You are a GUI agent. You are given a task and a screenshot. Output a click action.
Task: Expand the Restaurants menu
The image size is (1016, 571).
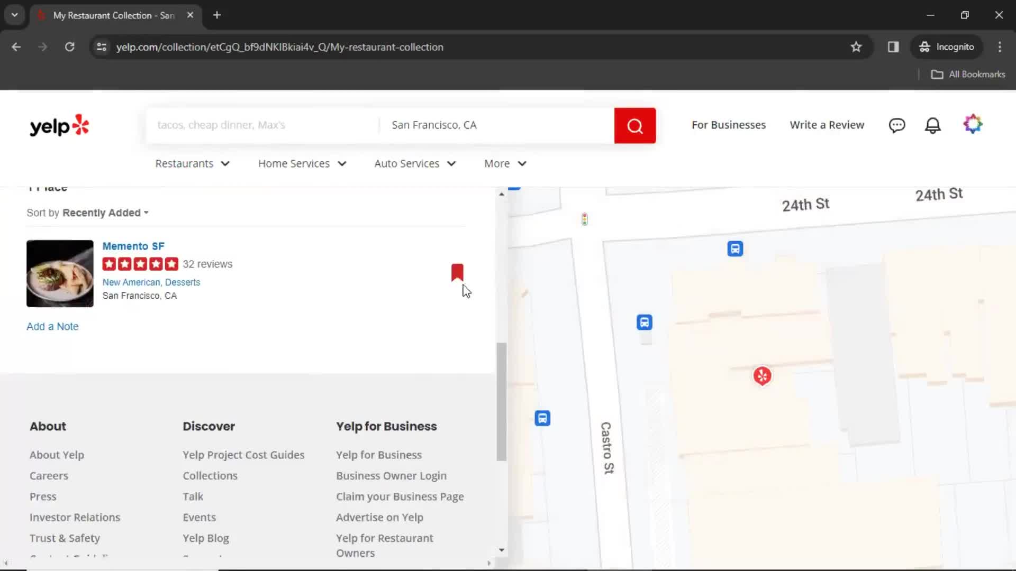(192, 164)
